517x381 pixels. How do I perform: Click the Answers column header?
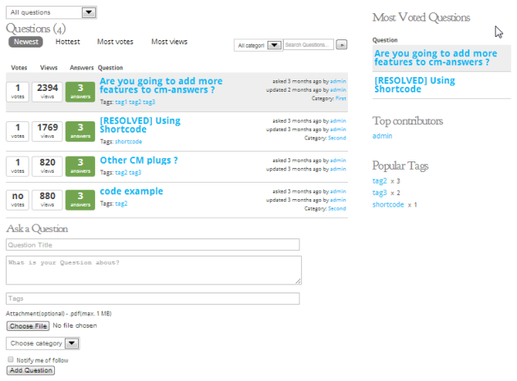coord(81,67)
